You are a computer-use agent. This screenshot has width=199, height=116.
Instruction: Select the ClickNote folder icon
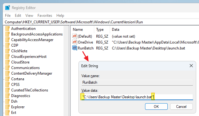7,51
